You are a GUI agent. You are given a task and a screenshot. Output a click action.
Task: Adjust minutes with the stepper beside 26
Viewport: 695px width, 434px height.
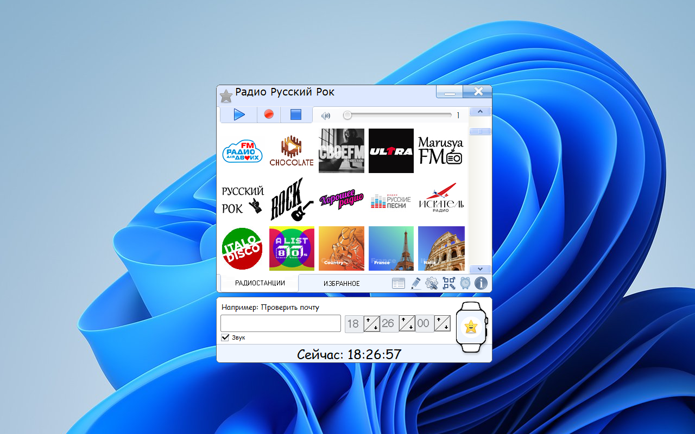click(407, 324)
